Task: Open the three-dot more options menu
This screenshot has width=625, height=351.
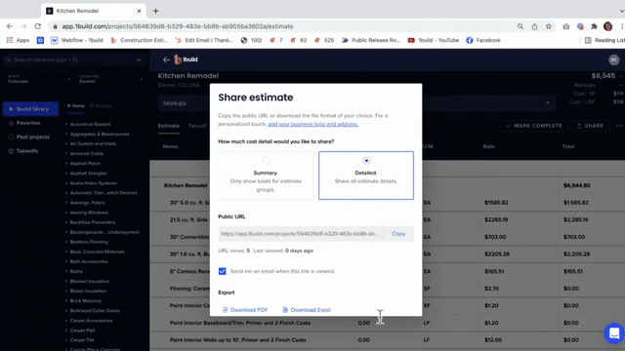Action: 618,126
